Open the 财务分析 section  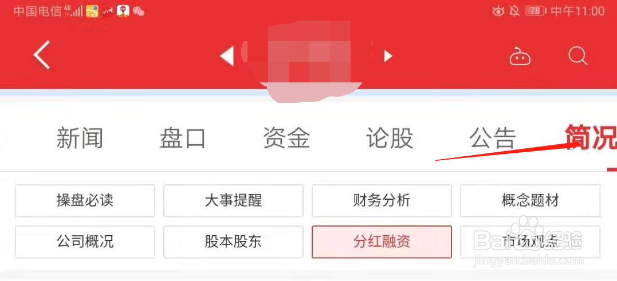382,201
